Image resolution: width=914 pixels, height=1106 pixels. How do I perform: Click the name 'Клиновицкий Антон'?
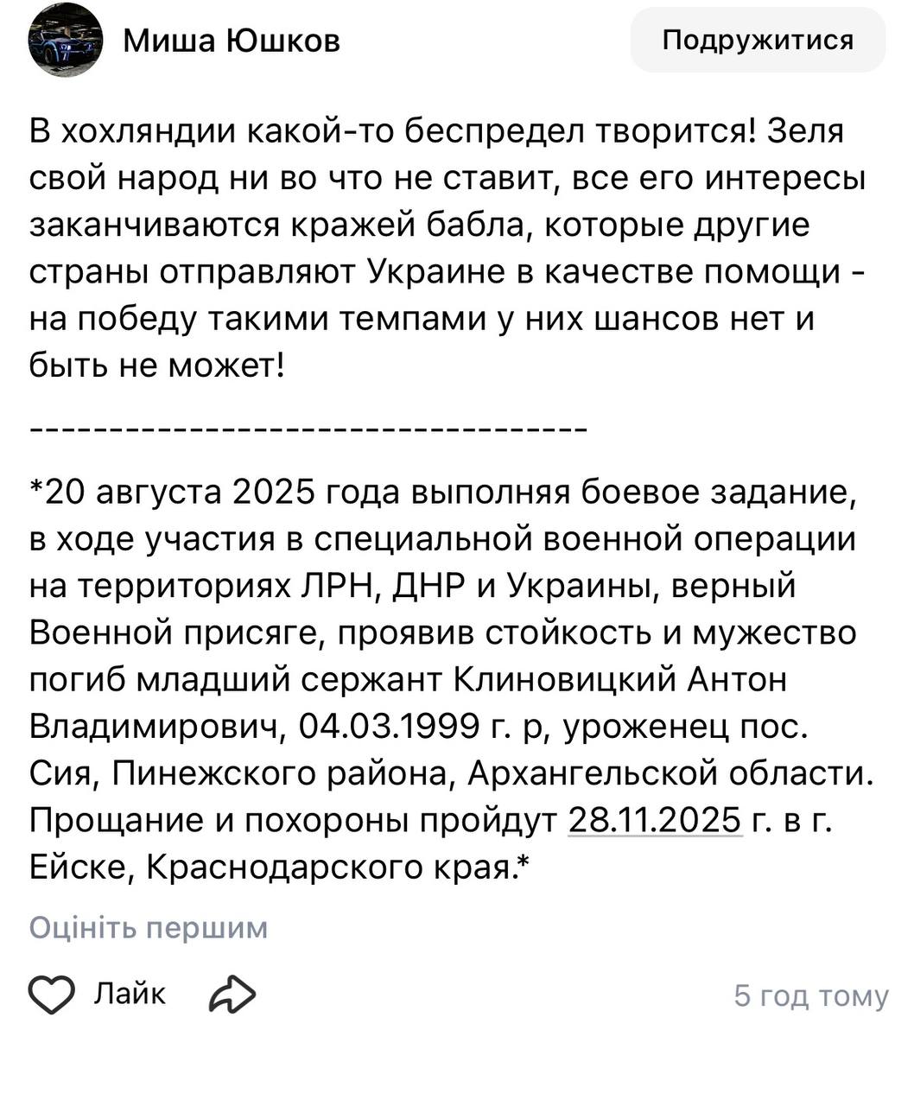(621, 680)
